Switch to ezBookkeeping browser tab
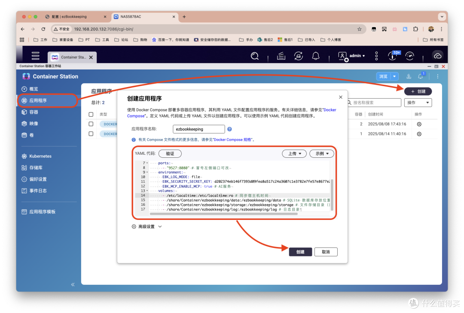Image resolution: width=464 pixels, height=313 pixels. pos(76,17)
